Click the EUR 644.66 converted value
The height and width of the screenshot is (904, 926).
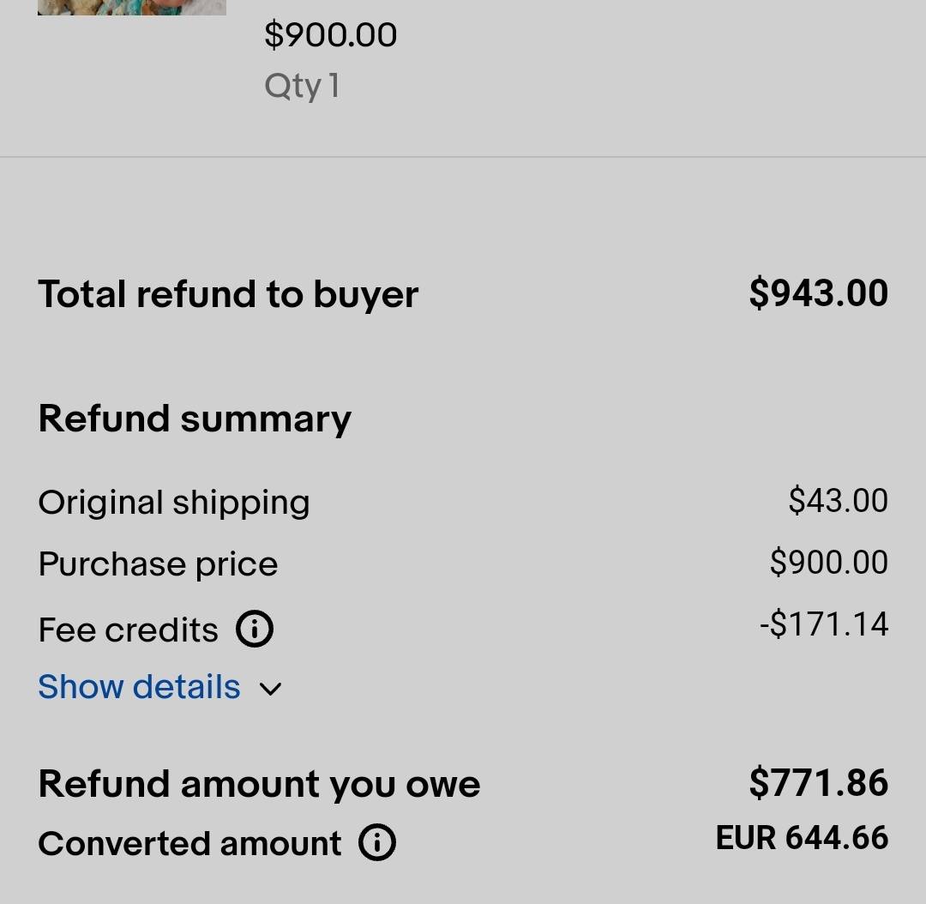pyautogui.click(x=802, y=837)
